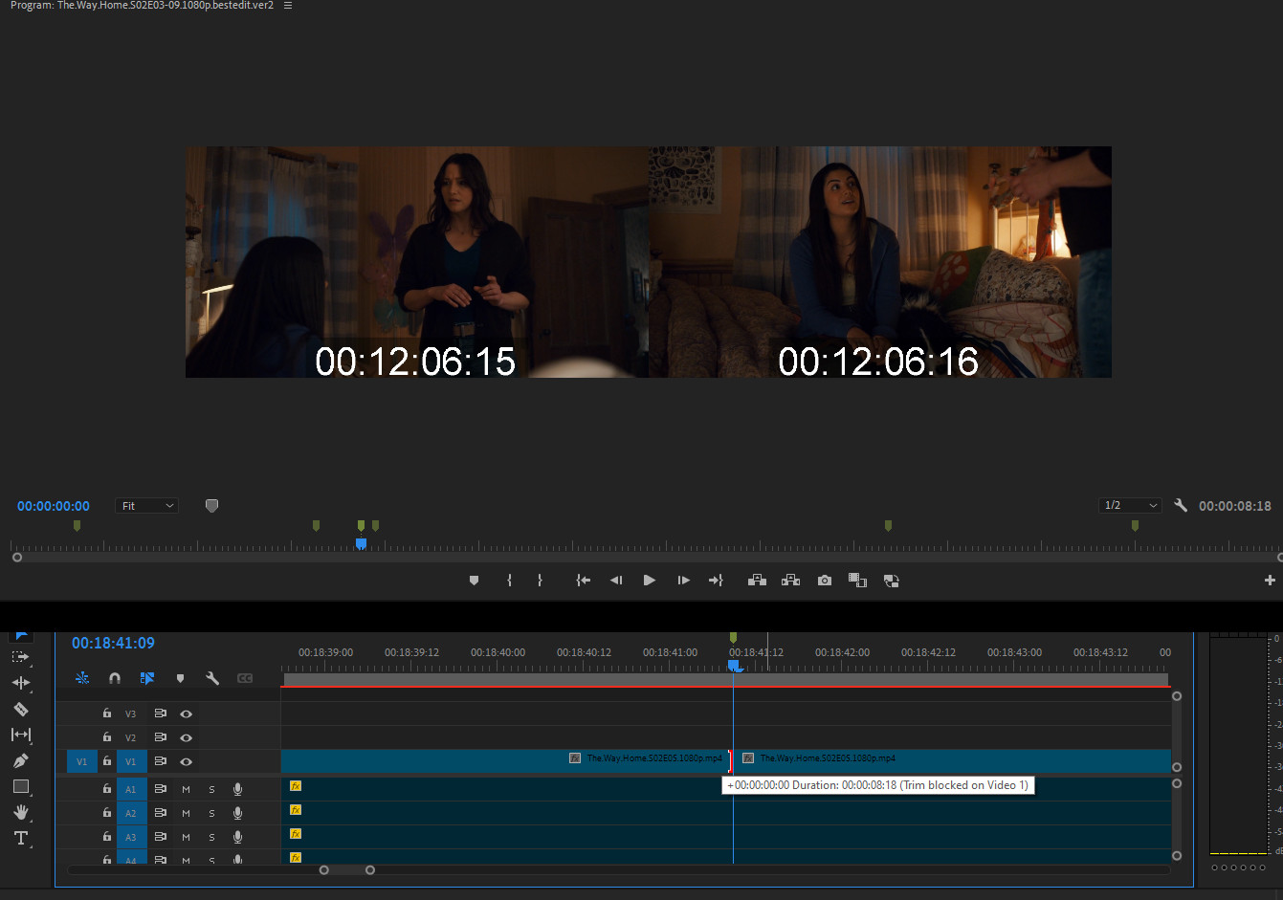The height and width of the screenshot is (900, 1283).
Task: Open the Button Editor plus icon
Action: coord(1270,581)
